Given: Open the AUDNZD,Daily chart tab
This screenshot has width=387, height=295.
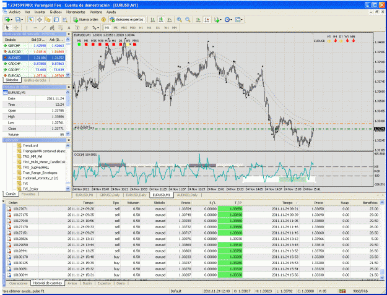Looking at the screenshot, I should [x=188, y=195].
